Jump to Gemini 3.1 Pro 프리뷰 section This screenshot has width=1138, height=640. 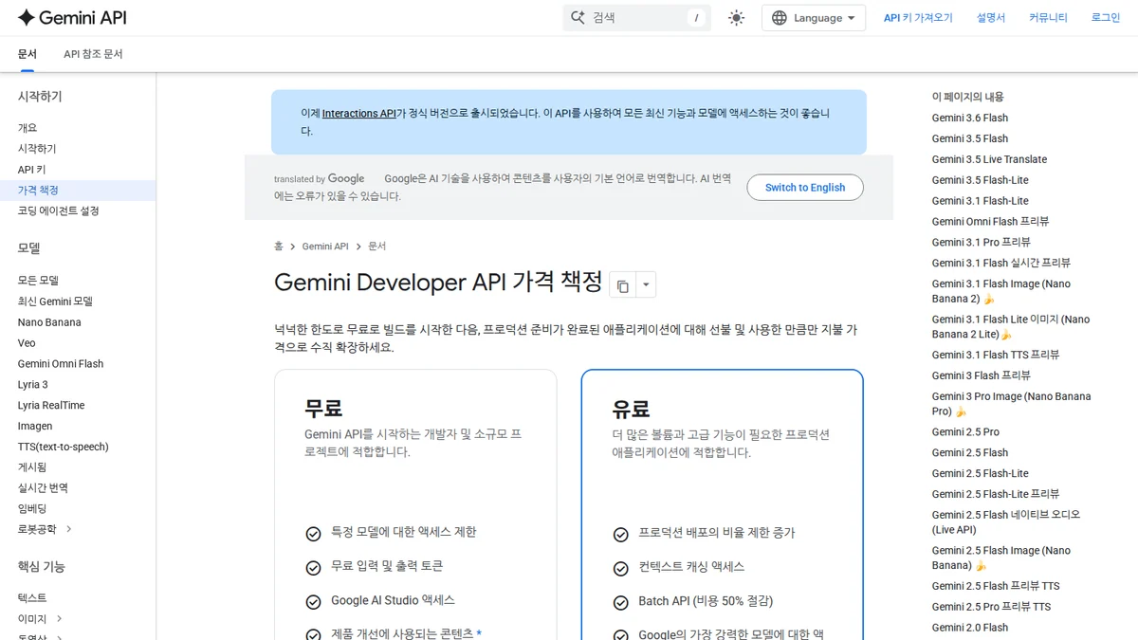click(x=981, y=243)
